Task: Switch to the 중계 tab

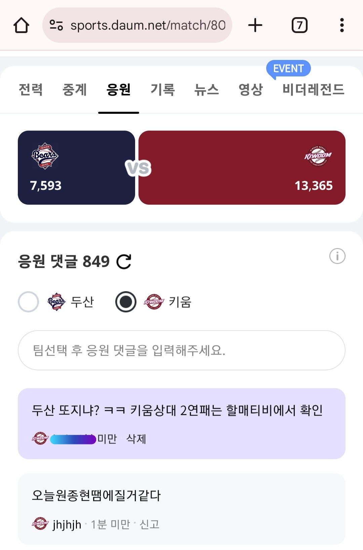Action: 75,90
